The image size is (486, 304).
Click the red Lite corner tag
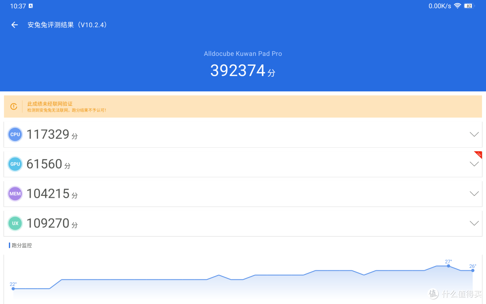(x=478, y=154)
